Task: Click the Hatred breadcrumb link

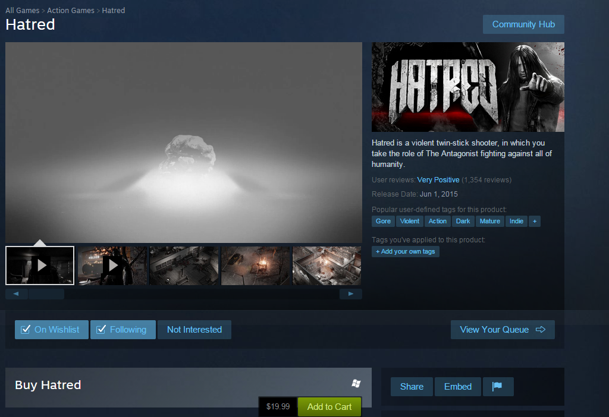Action: [114, 11]
